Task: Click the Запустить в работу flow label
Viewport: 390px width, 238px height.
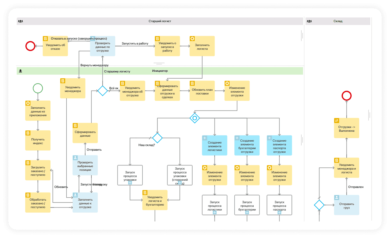Action: pos(135,43)
